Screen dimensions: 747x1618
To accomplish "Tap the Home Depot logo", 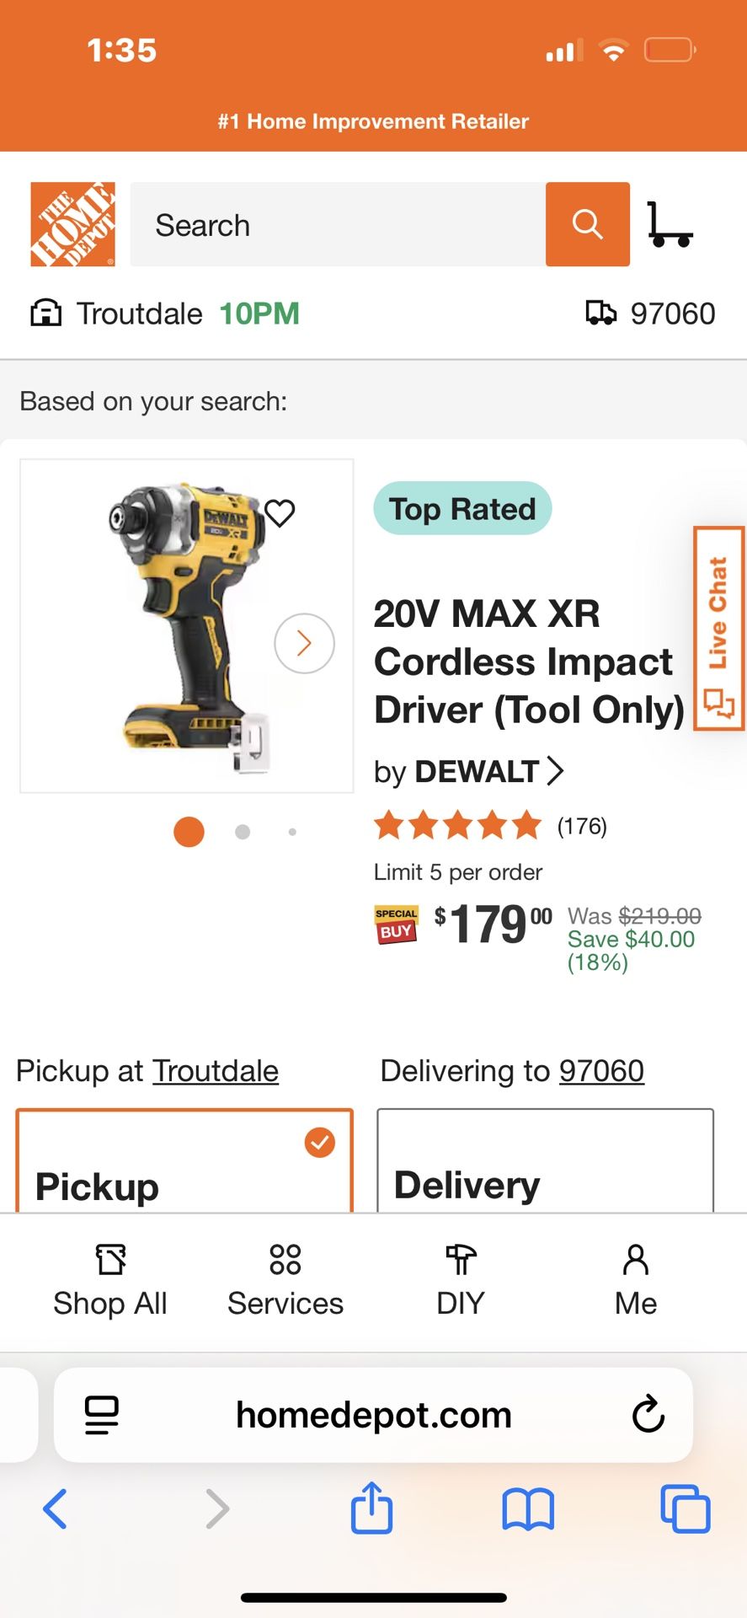I will [x=72, y=224].
